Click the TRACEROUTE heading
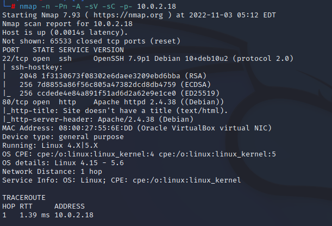The width and height of the screenshot is (332, 226). 24,198
